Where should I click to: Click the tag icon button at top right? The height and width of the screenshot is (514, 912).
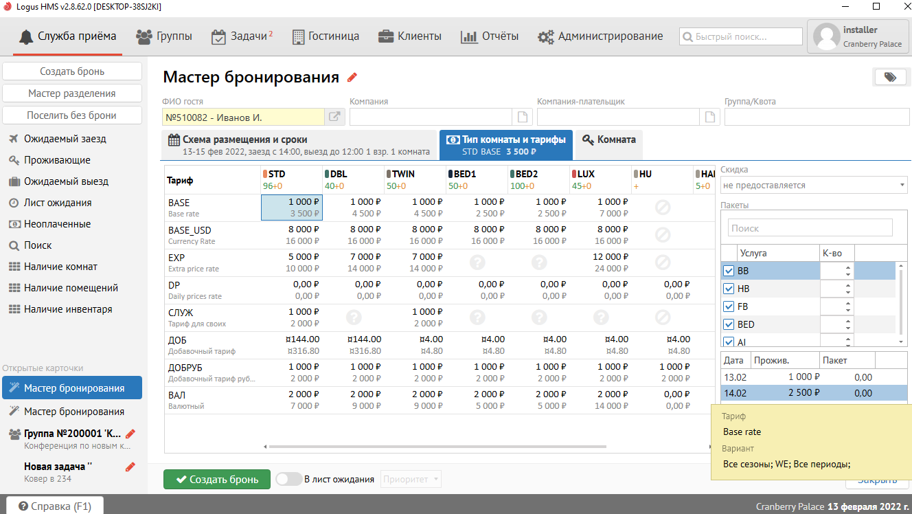[890, 77]
